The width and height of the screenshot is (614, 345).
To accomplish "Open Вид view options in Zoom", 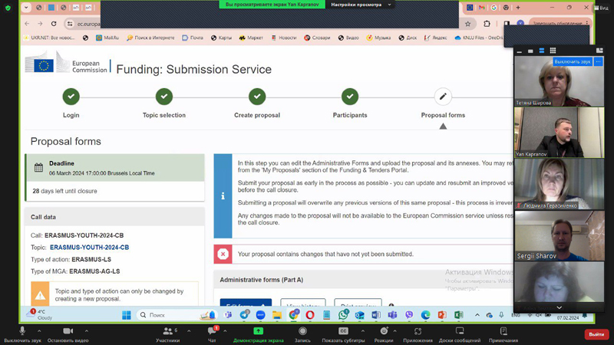I will pos(602,8).
